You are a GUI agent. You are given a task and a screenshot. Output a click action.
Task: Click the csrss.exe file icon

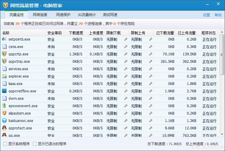pos(5,46)
